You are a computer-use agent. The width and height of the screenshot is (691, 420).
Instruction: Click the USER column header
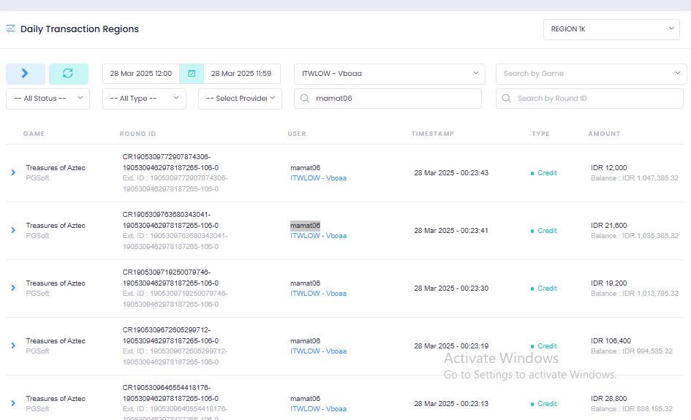297,134
